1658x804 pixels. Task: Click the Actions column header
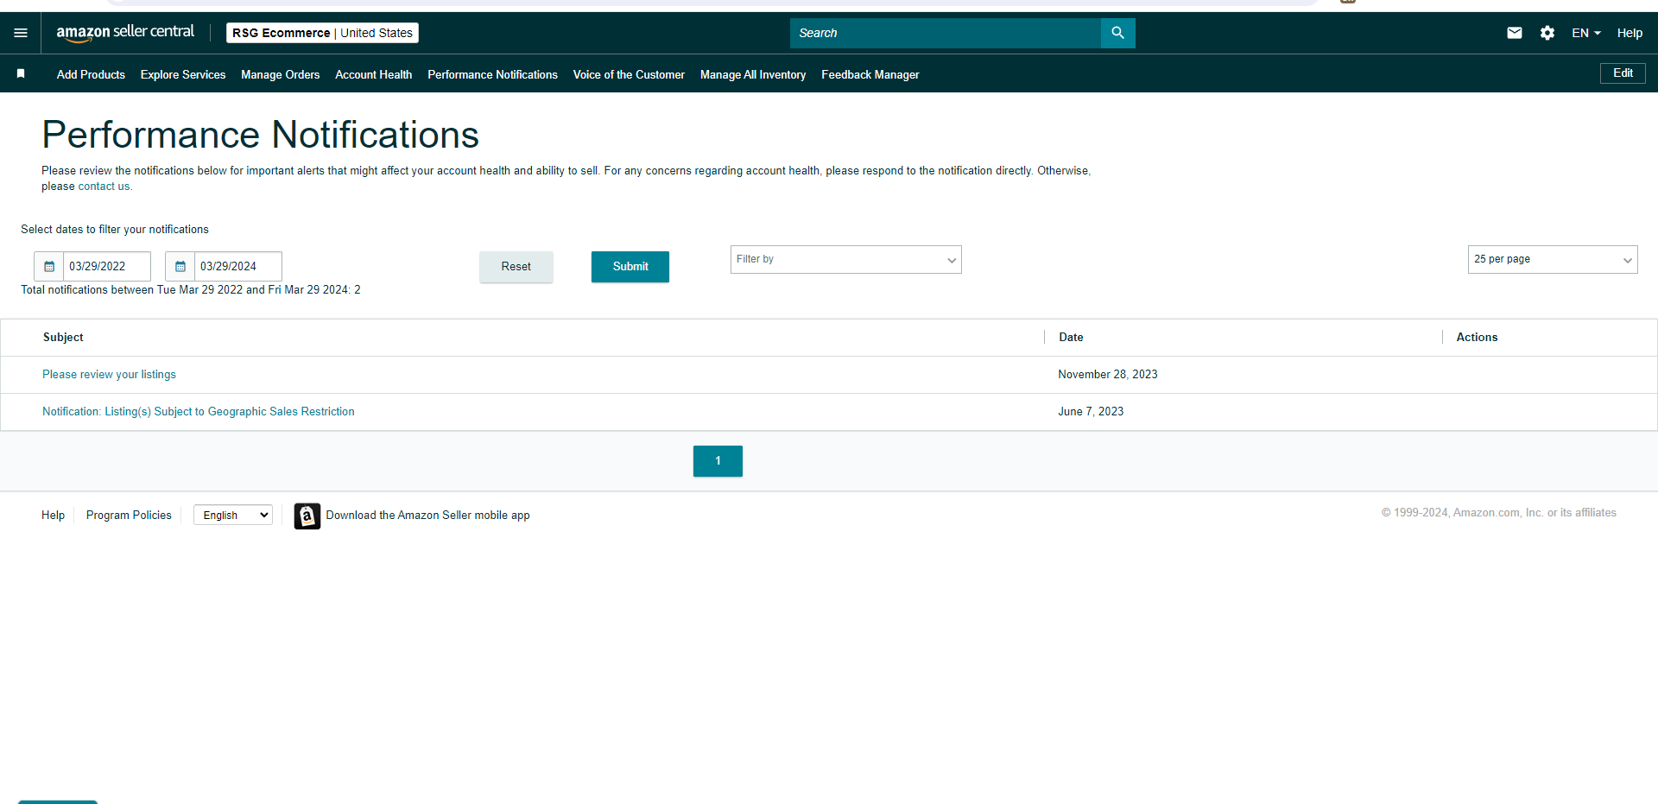[1477, 337]
